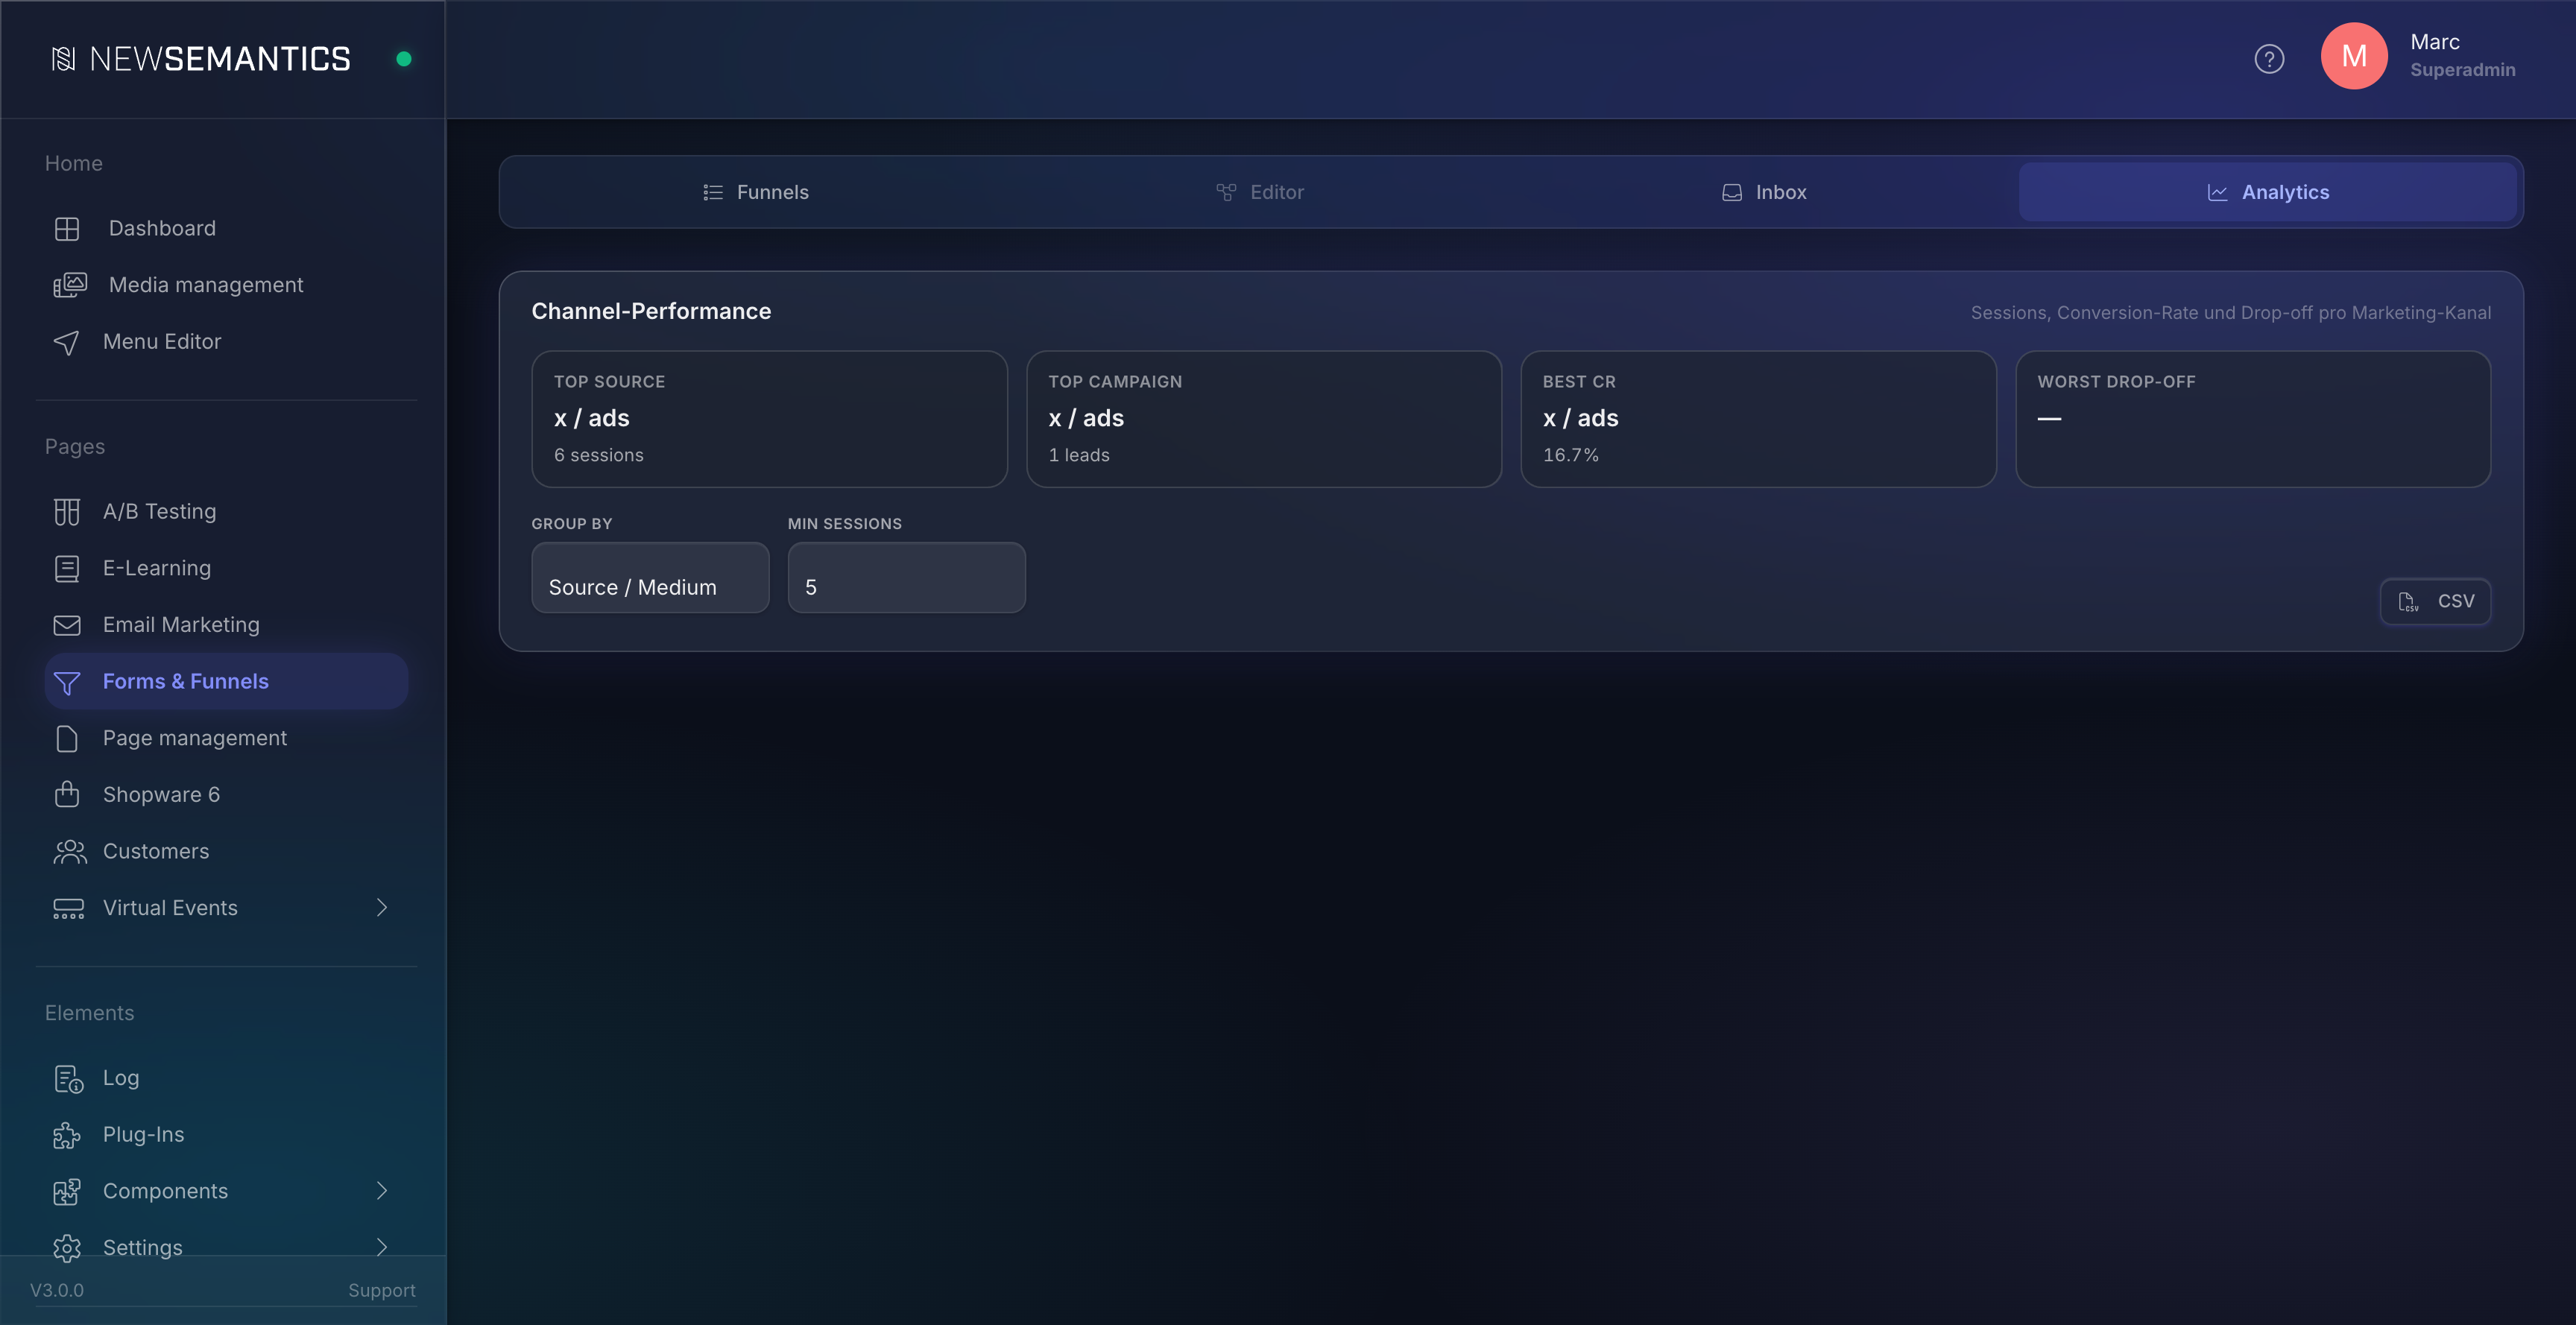The width and height of the screenshot is (2576, 1325).
Task: Go to A/B Testing page
Action: click(226, 512)
